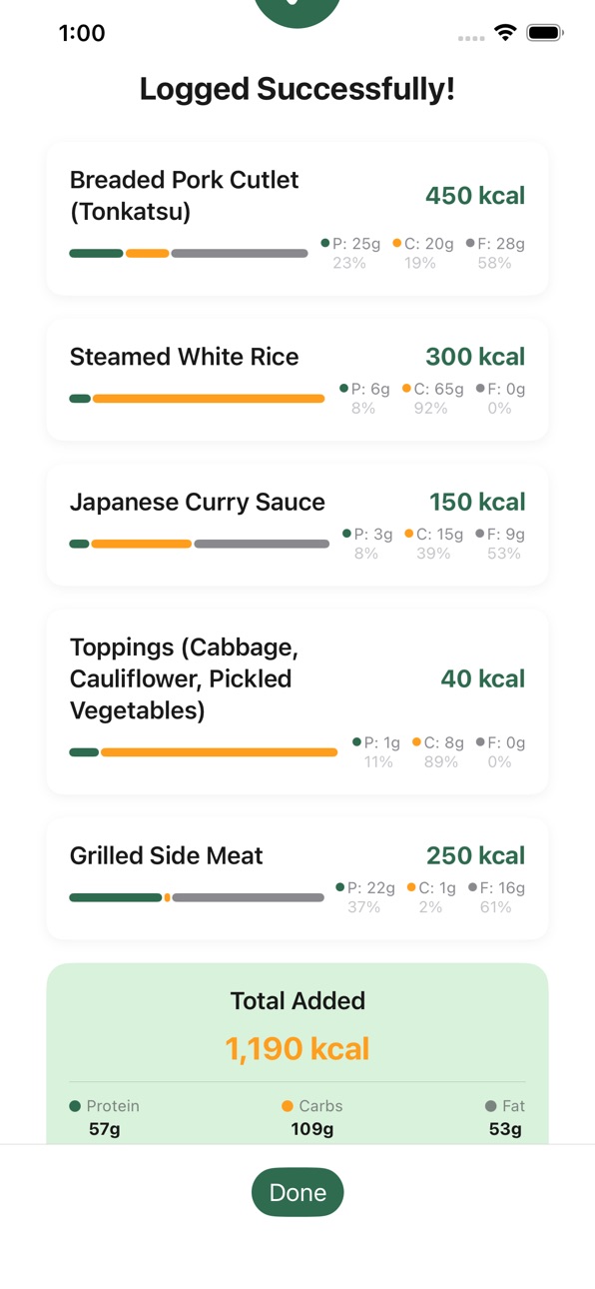Image resolution: width=595 pixels, height=1289 pixels.
Task: Select the Japanese Curry Sauce entry
Action: tap(297, 525)
